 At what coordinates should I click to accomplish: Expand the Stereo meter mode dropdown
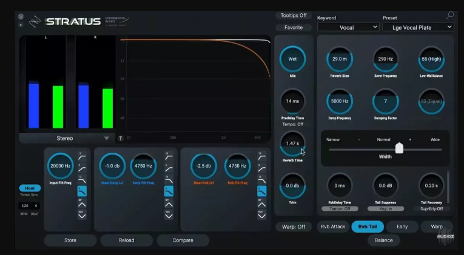coord(67,138)
